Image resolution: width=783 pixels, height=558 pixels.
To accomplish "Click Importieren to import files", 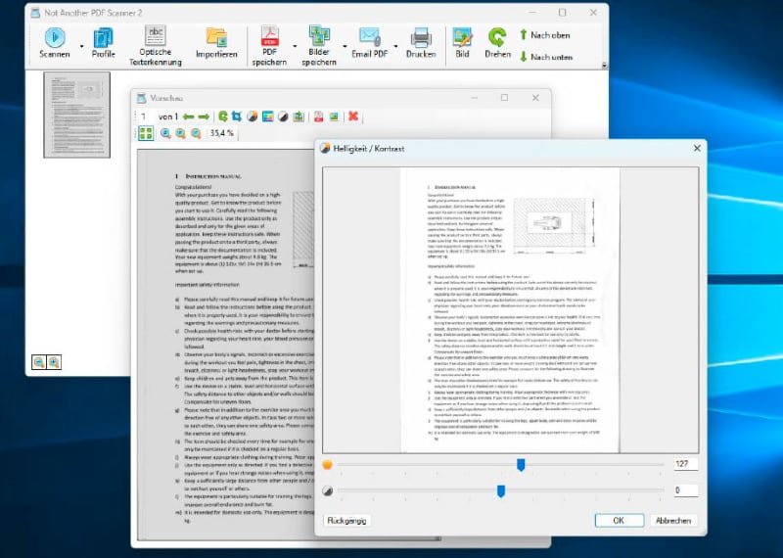I will [x=216, y=43].
